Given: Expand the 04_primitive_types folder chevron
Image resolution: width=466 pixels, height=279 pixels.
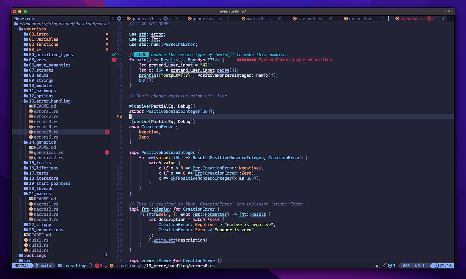Looking at the screenshot, I should pos(21,55).
